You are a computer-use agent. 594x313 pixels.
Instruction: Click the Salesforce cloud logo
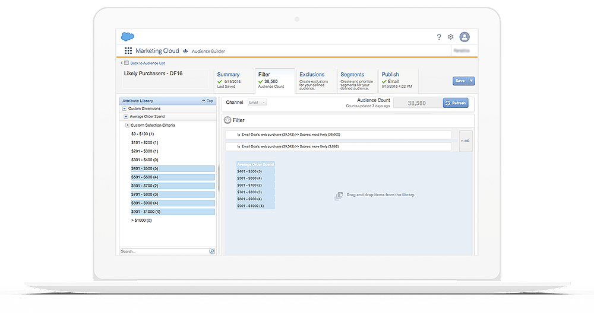point(127,36)
